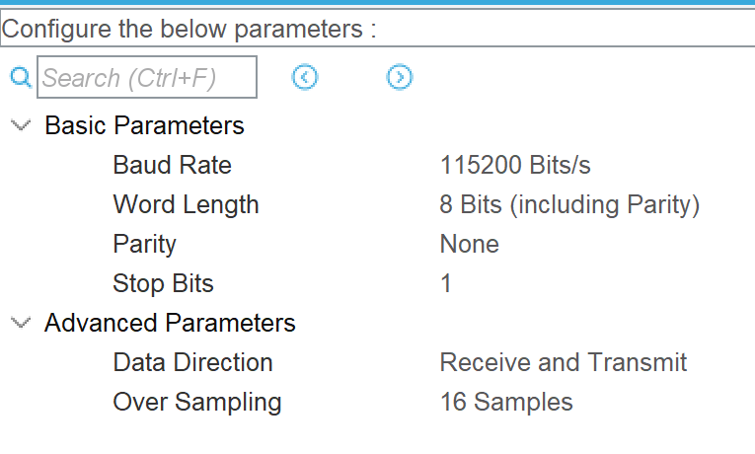Open the Word Length 8 Bits dropdown
This screenshot has width=755, height=454.
point(569,204)
